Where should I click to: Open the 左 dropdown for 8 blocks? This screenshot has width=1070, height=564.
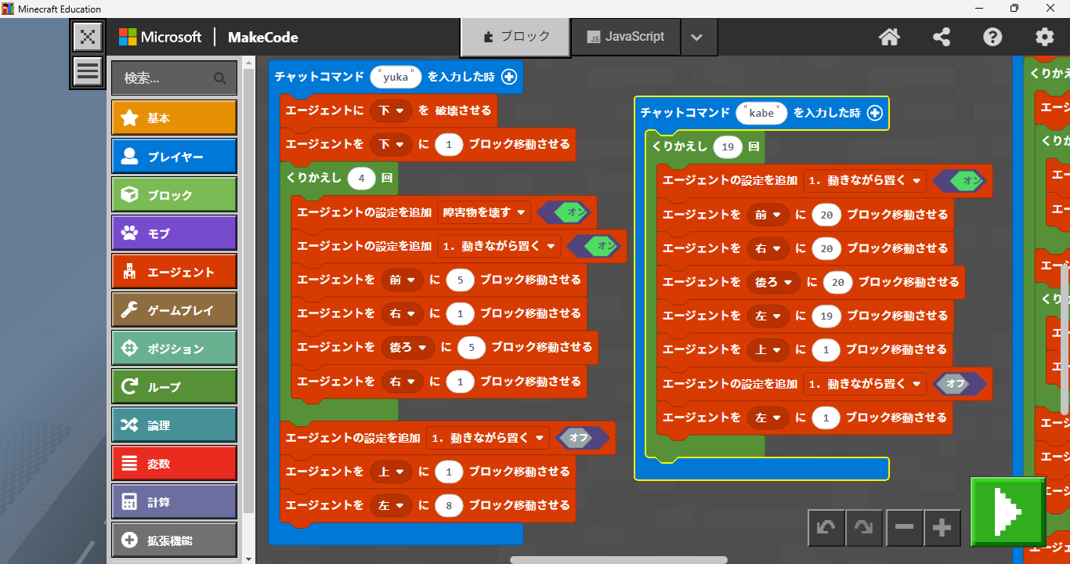point(391,505)
